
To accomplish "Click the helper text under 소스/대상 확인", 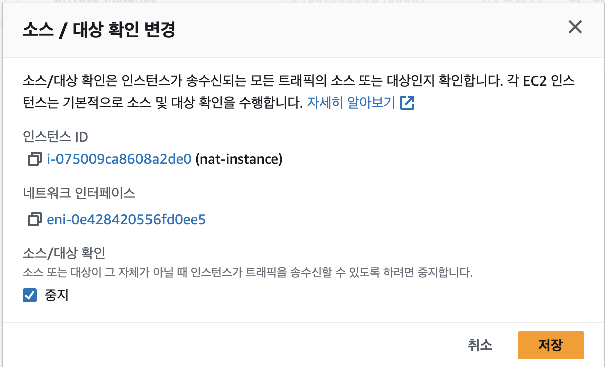I will pos(248,274).
